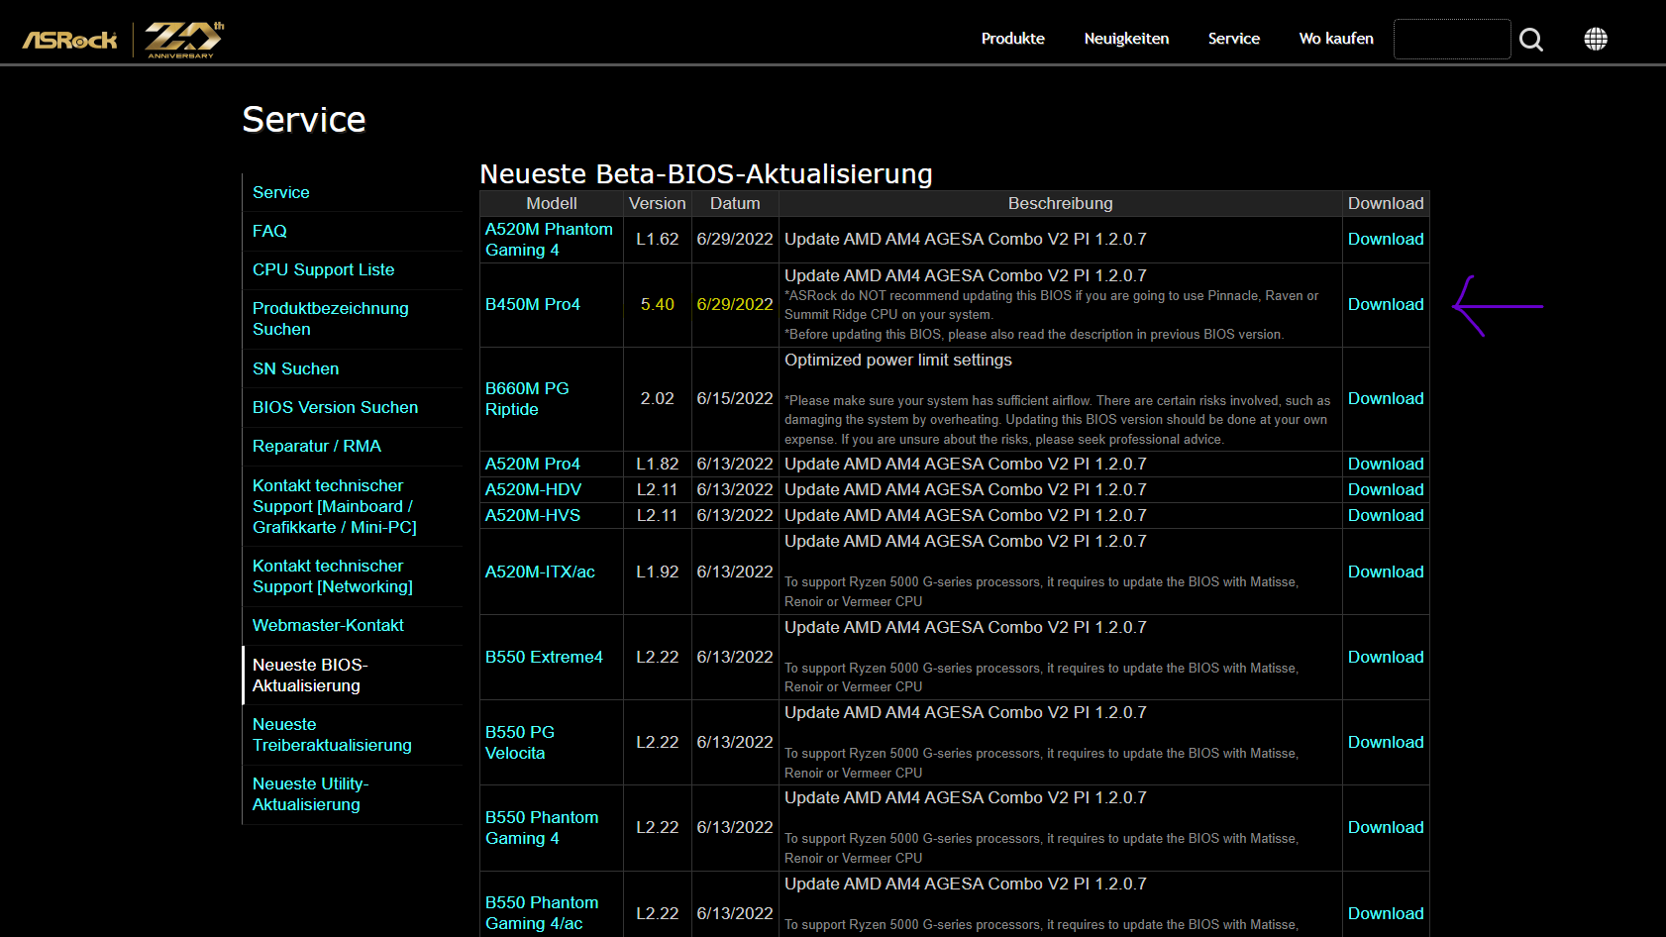This screenshot has height=937, width=1666.
Task: Download BIOS for A520M-HVS
Action: (x=1386, y=515)
